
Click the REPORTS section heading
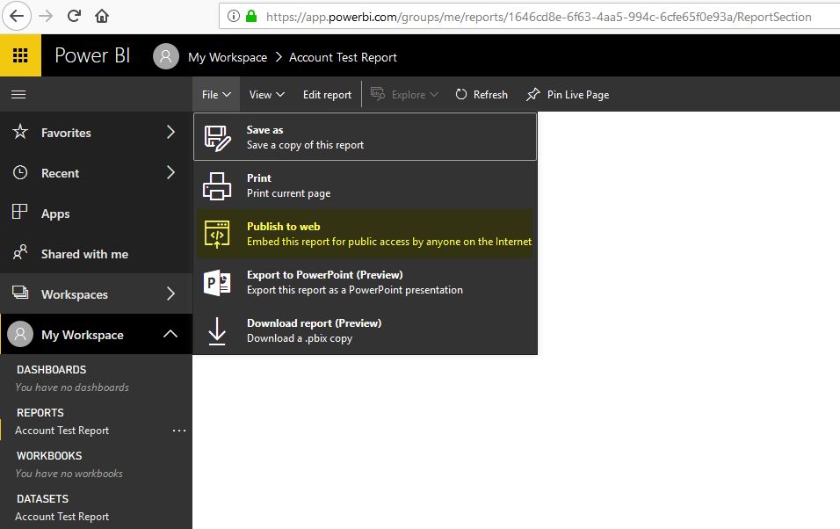40,413
